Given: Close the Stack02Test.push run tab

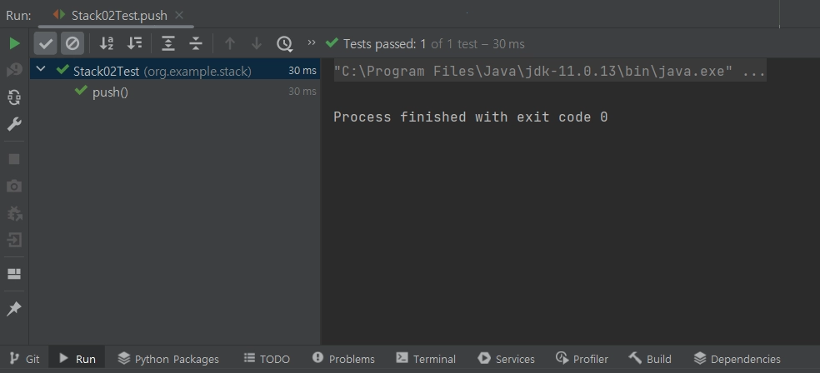Looking at the screenshot, I should [179, 15].
